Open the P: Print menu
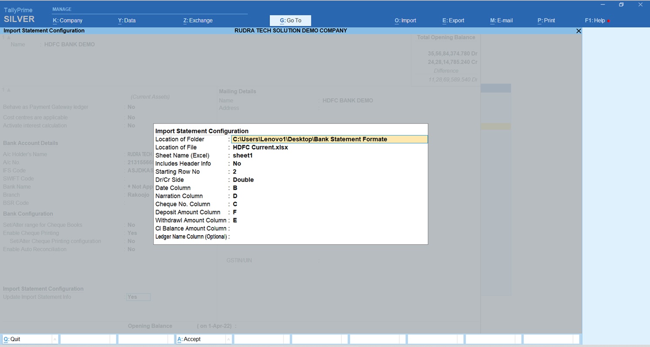The image size is (650, 347). click(x=546, y=20)
